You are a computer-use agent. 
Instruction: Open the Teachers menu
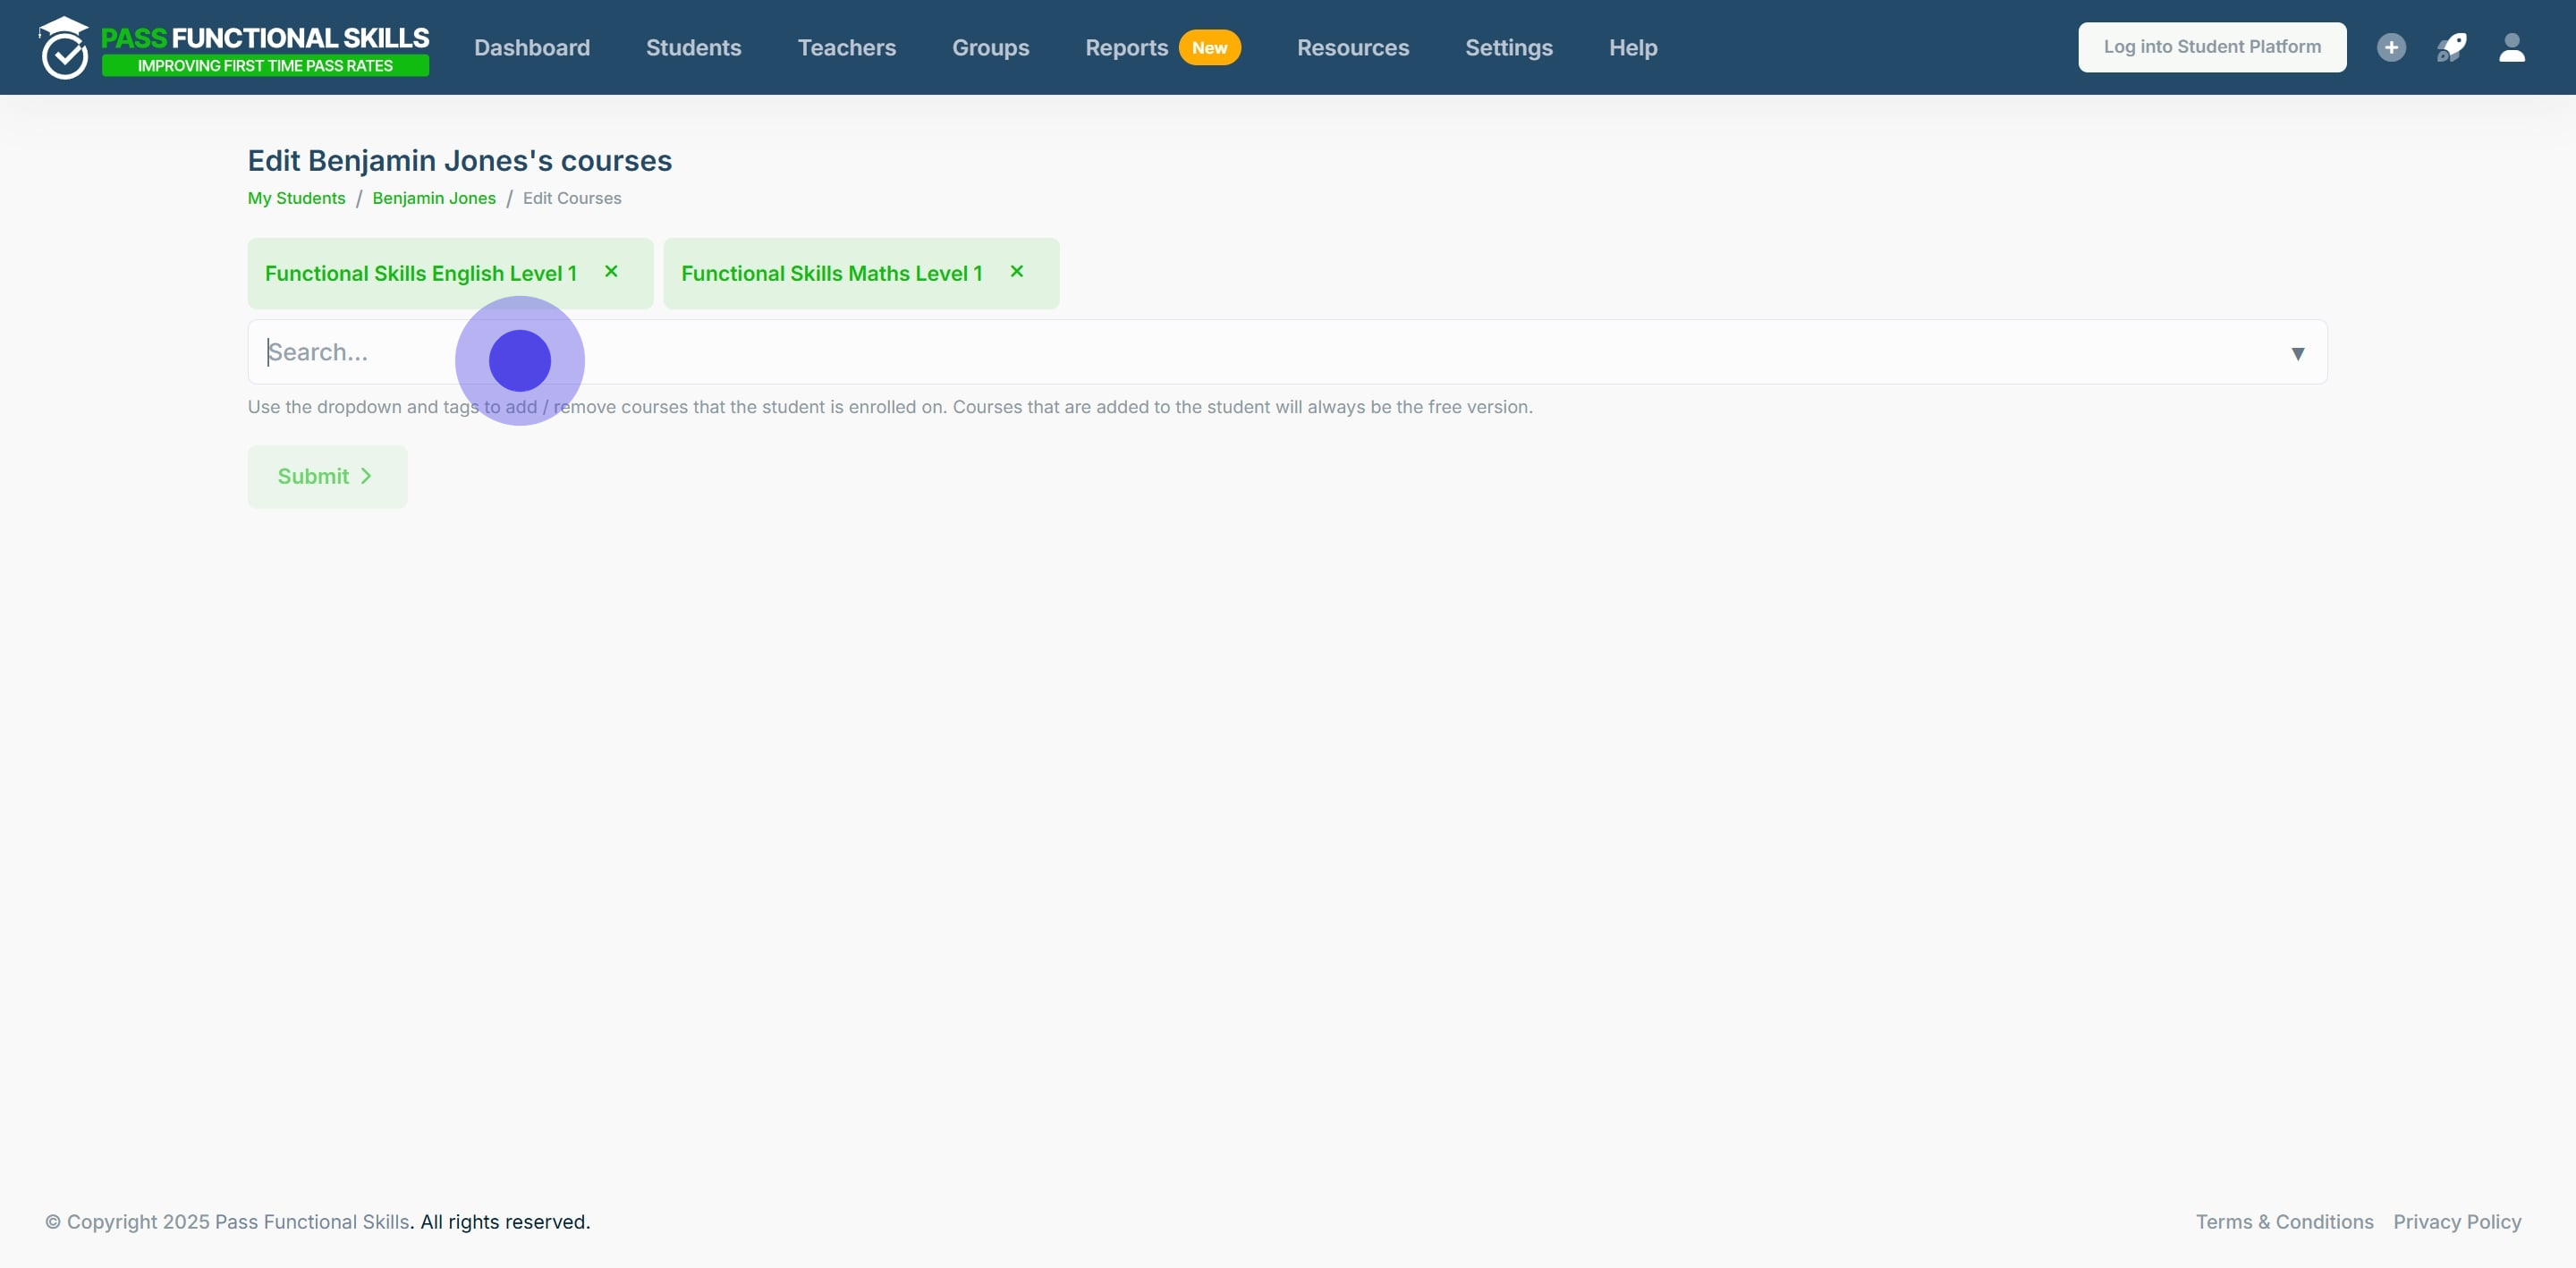(847, 47)
